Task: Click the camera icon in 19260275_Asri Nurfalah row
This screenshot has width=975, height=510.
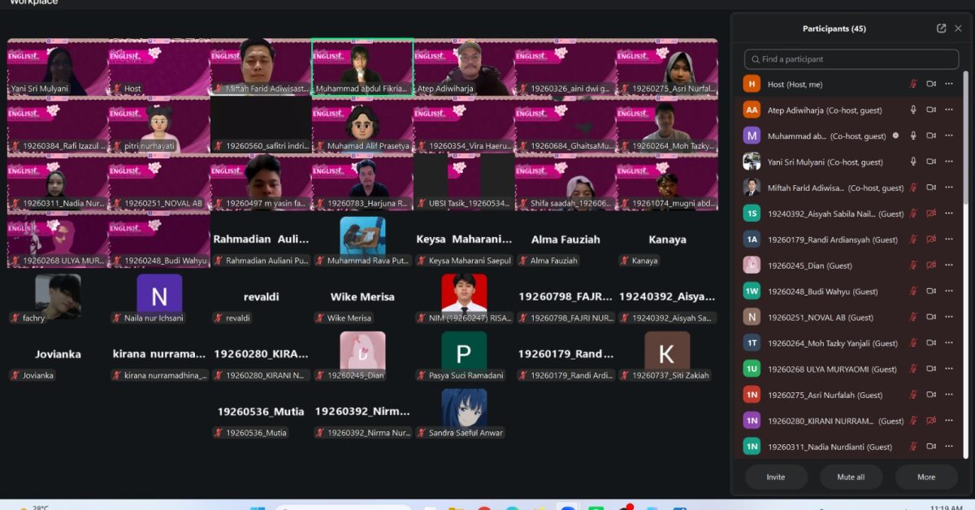Action: (931, 395)
